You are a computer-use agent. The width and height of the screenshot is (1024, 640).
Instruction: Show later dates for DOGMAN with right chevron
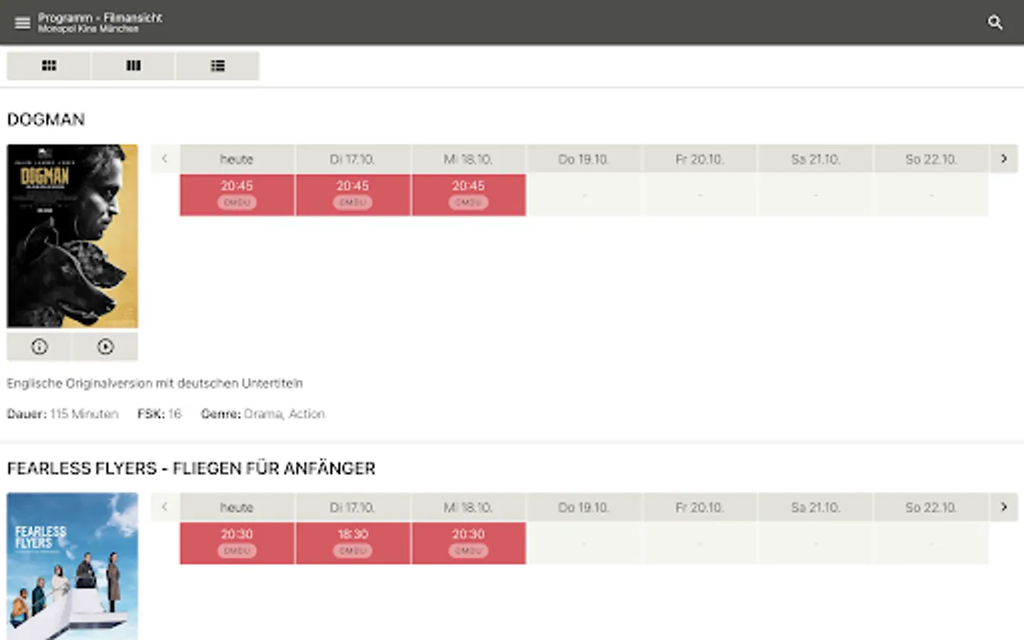[x=1004, y=159]
